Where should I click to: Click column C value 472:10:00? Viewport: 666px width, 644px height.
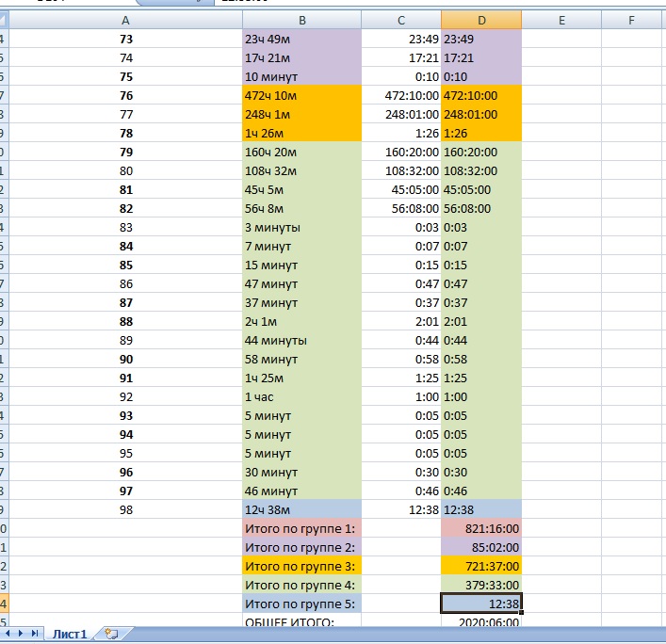click(401, 95)
